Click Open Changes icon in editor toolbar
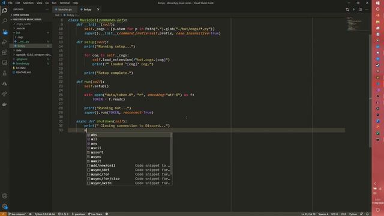 point(347,10)
